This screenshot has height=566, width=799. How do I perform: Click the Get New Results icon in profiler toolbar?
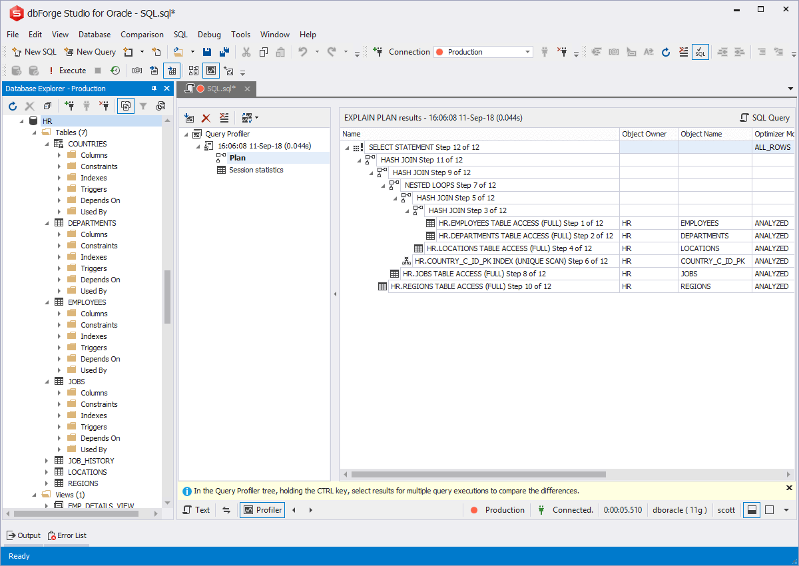coord(189,118)
